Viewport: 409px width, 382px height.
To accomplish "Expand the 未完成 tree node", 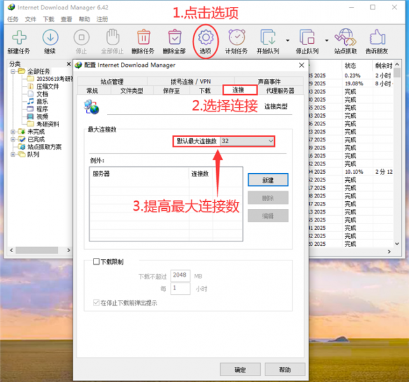I will point(13,132).
